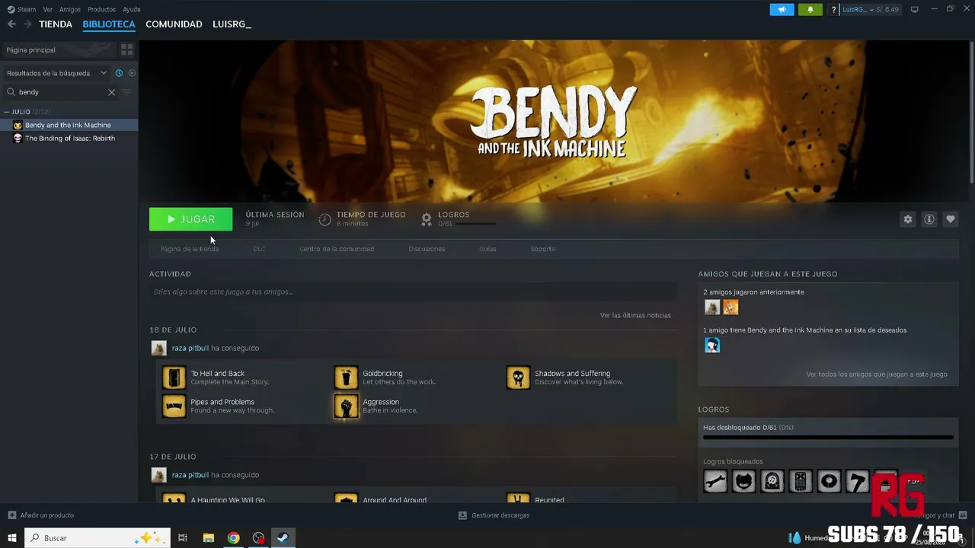Screen dimensions: 975x548
Task: Click the achievements progress bar
Action: 828,438
